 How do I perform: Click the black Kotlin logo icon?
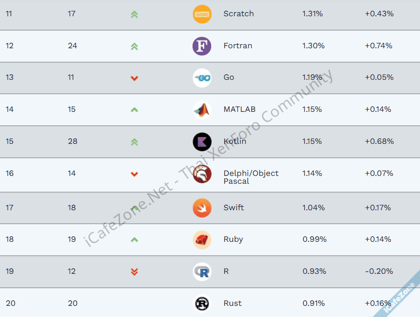tap(202, 142)
